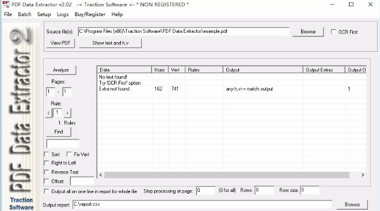The height and width of the screenshot is (211, 380).
Task: Click the Row size input field
Action: [310, 191]
